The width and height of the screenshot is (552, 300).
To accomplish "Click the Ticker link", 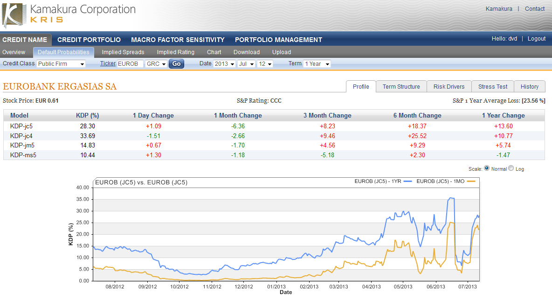I will pyautogui.click(x=108, y=63).
